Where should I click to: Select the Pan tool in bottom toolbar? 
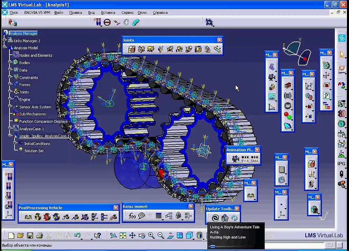click(133, 236)
